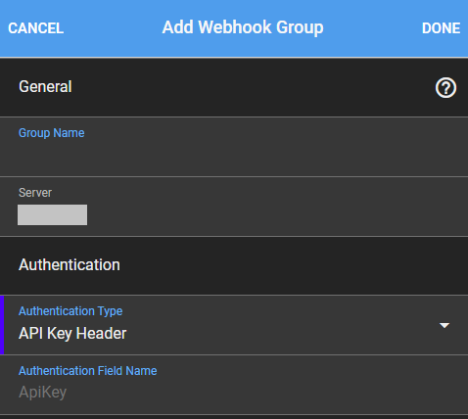Open the Authentication Type dropdown
468x419 pixels.
(234, 325)
